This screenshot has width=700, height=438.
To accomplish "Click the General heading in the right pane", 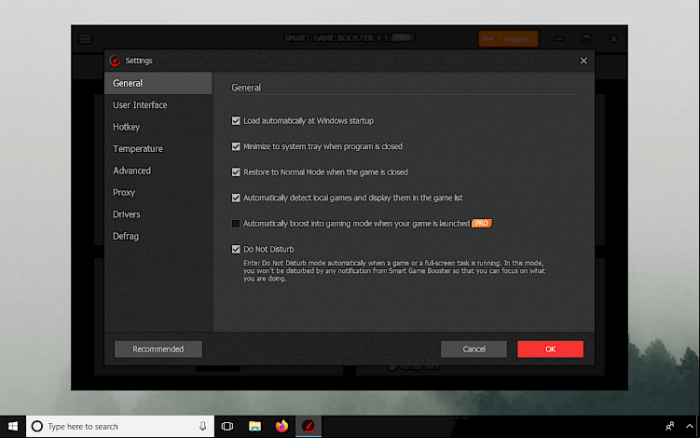I will pos(246,88).
